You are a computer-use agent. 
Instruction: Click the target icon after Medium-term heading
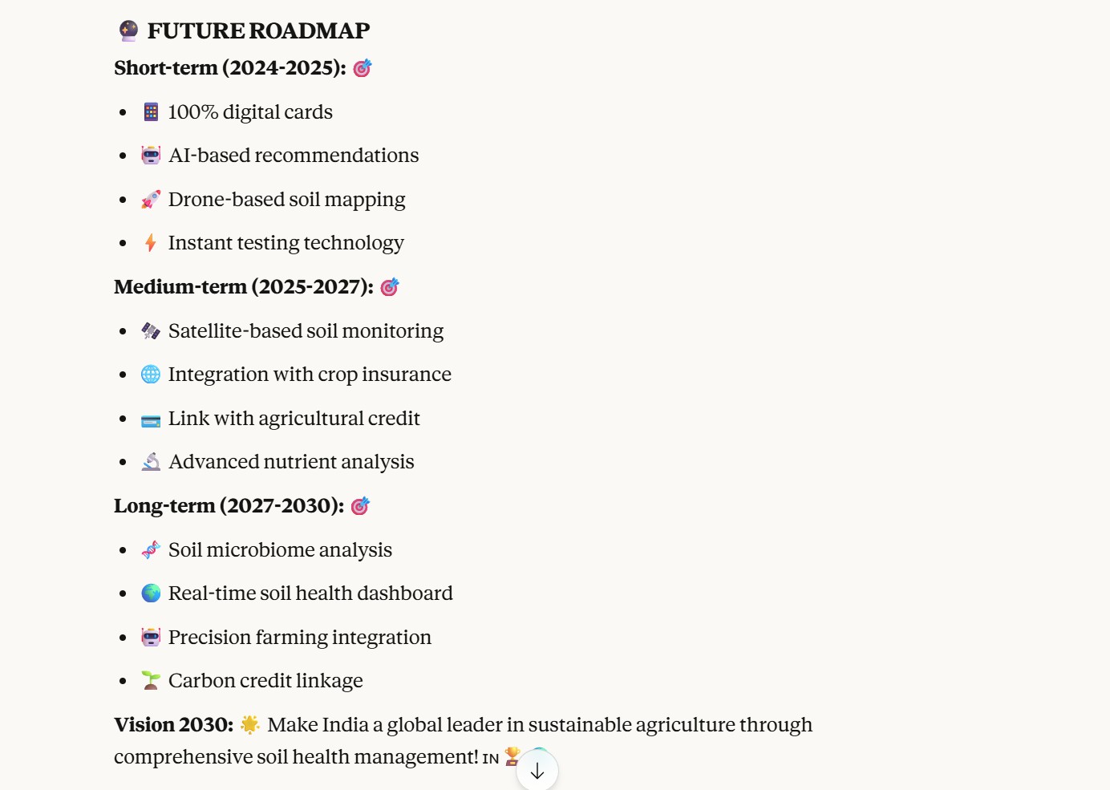(390, 287)
